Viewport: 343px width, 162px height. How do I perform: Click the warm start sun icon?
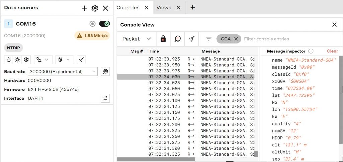coord(17,60)
